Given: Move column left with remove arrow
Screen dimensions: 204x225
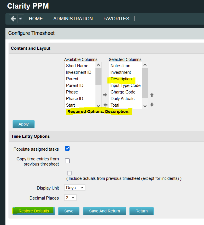Looking at the screenshot, I should click(x=105, y=105).
